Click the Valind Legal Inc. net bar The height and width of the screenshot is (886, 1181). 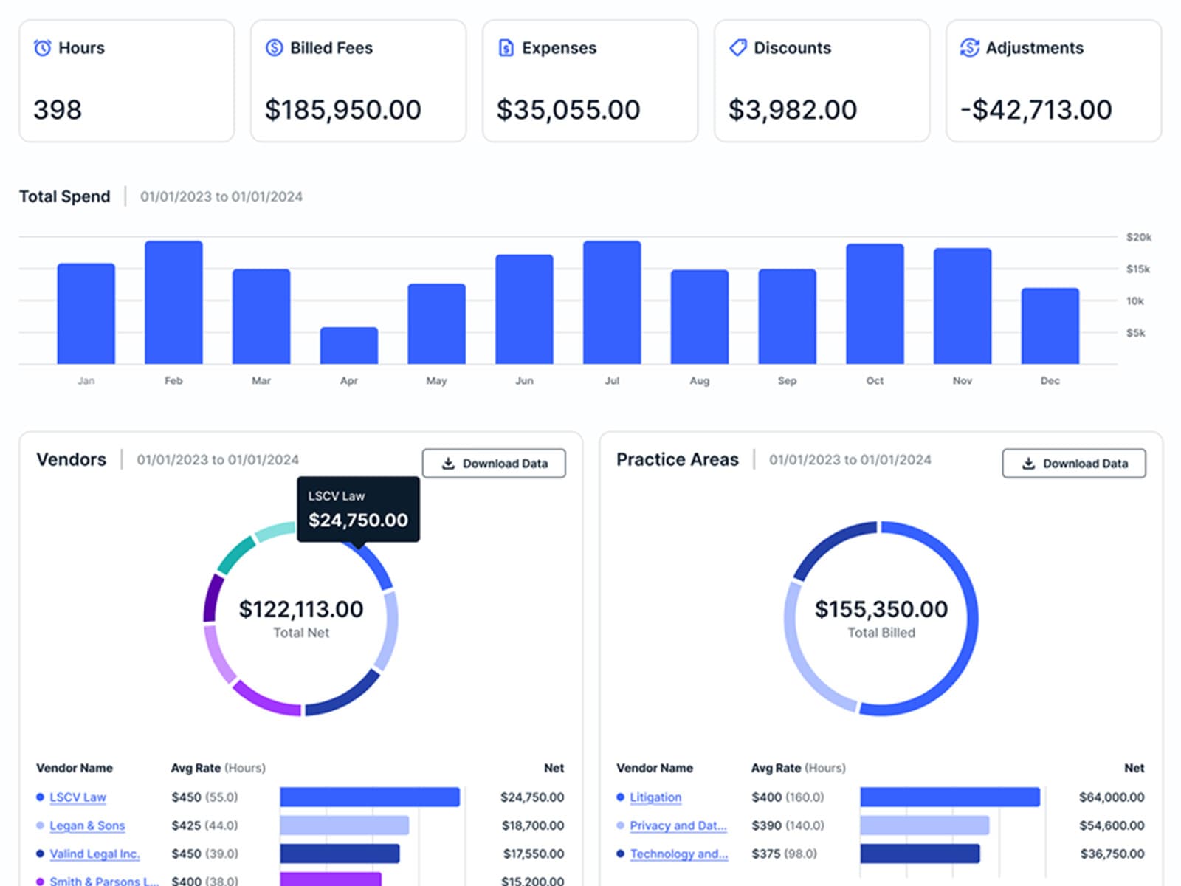coord(340,854)
